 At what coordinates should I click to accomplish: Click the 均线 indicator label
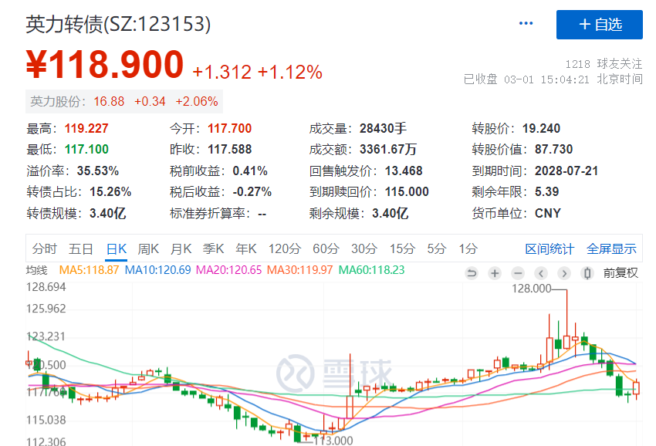coord(37,270)
